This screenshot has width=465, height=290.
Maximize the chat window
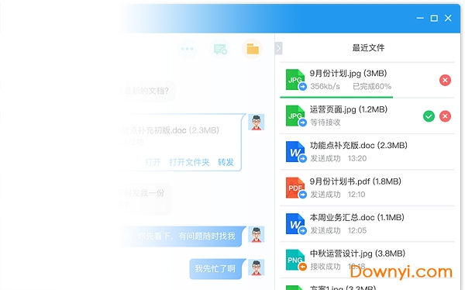[x=434, y=18]
